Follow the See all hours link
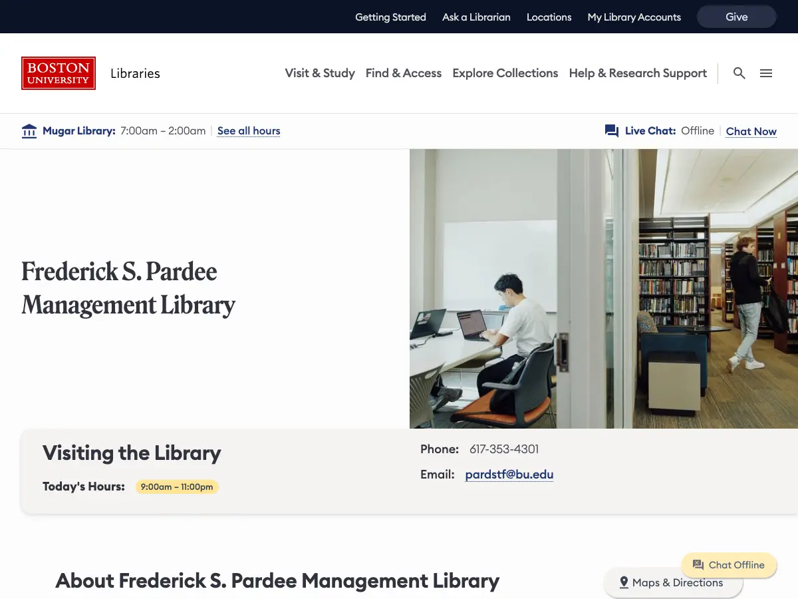This screenshot has height=599, width=798. 249,131
